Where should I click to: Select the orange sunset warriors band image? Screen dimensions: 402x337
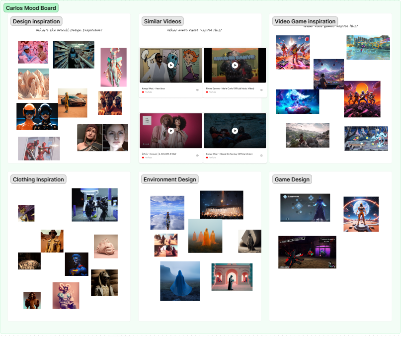pyautogui.click(x=362, y=99)
